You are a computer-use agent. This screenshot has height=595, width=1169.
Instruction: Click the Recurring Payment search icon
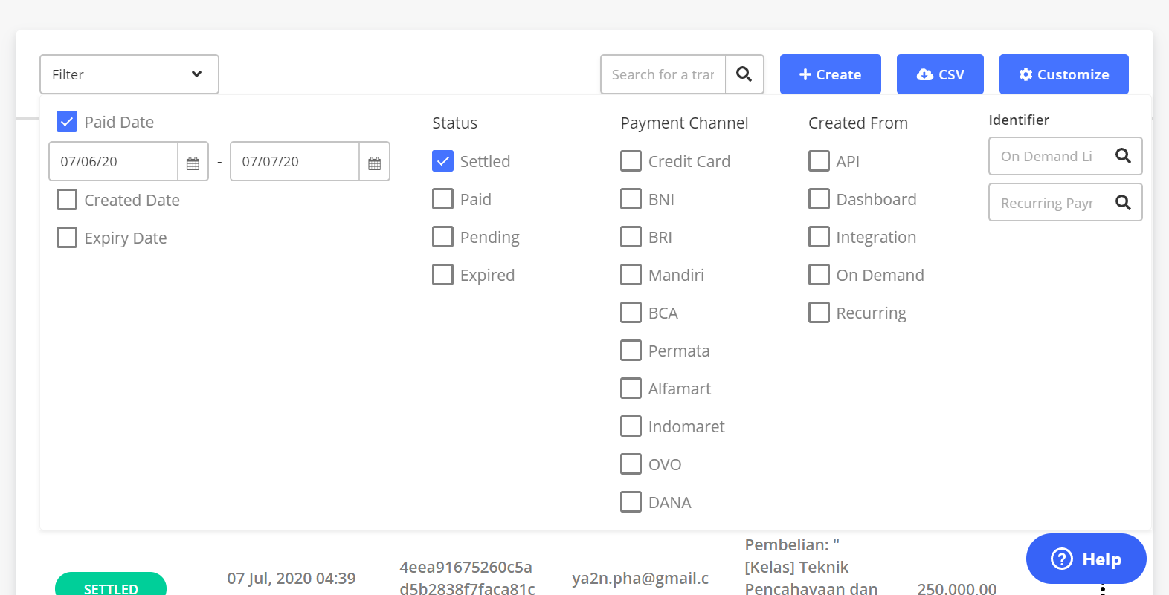click(1123, 203)
